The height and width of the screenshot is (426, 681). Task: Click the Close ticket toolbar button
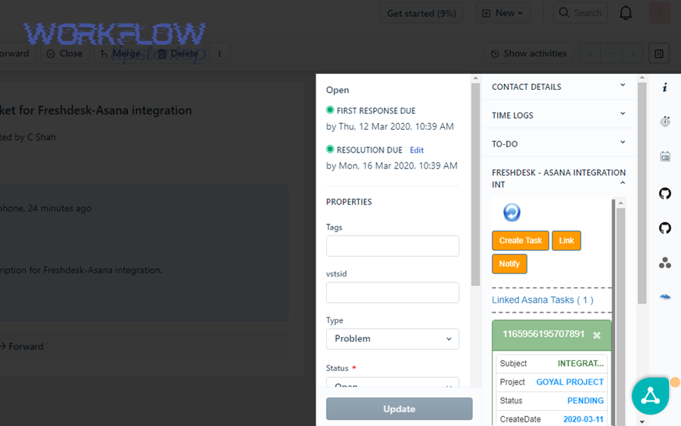[64, 54]
